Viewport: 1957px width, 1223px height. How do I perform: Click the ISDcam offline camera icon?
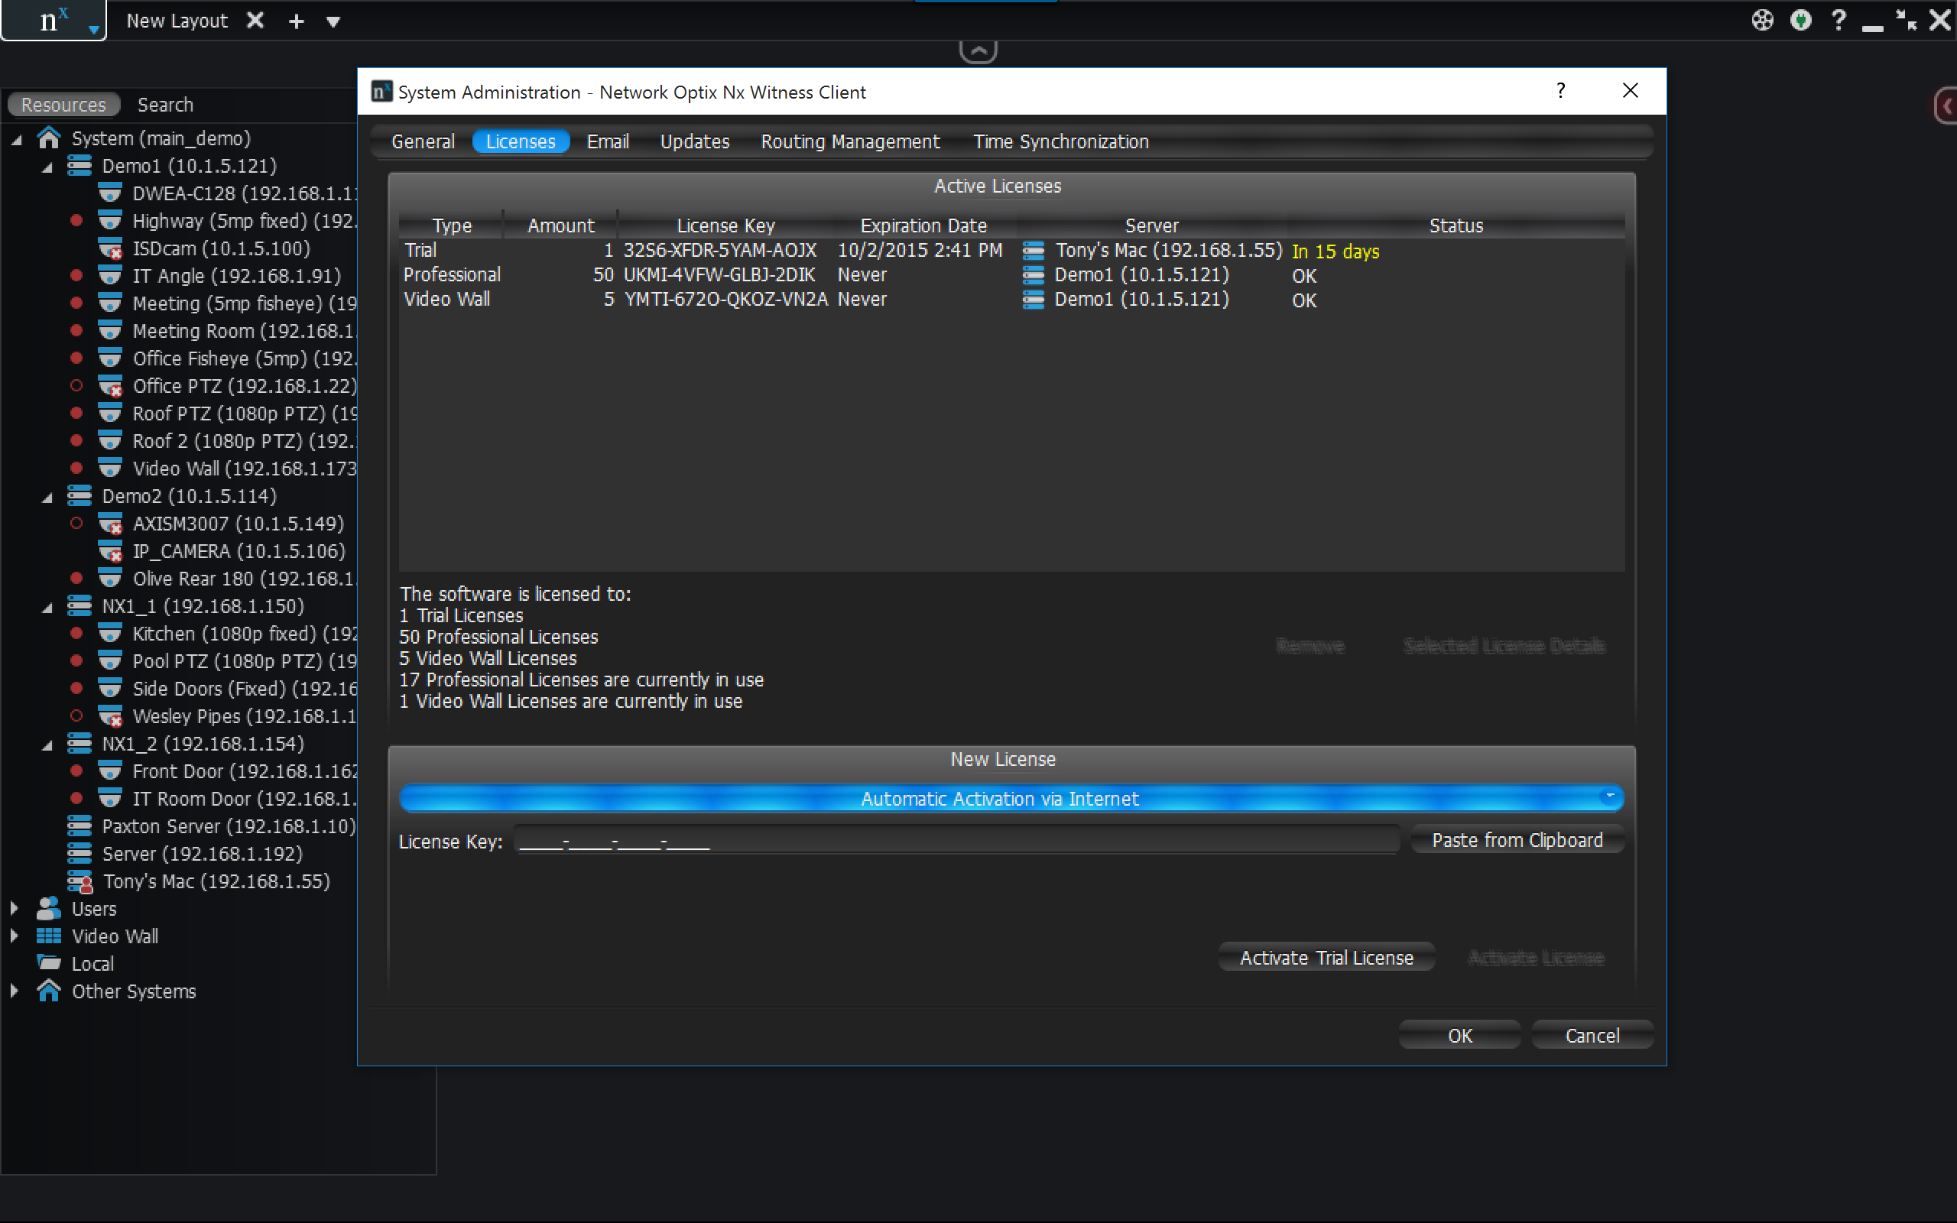tap(110, 248)
